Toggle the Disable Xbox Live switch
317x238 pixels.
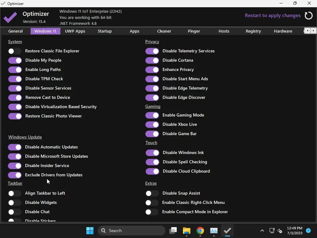point(152,125)
